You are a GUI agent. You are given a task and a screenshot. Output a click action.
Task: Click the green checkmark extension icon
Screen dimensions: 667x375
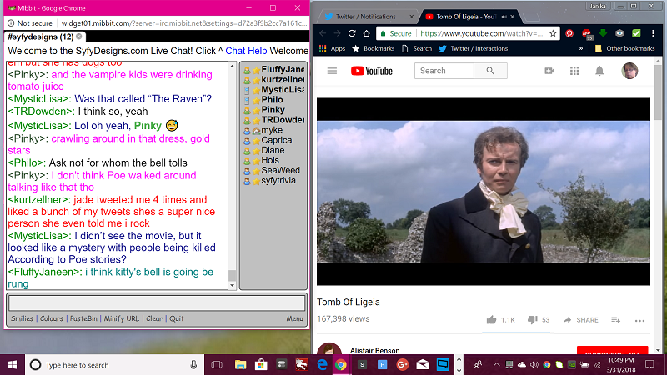(636, 33)
